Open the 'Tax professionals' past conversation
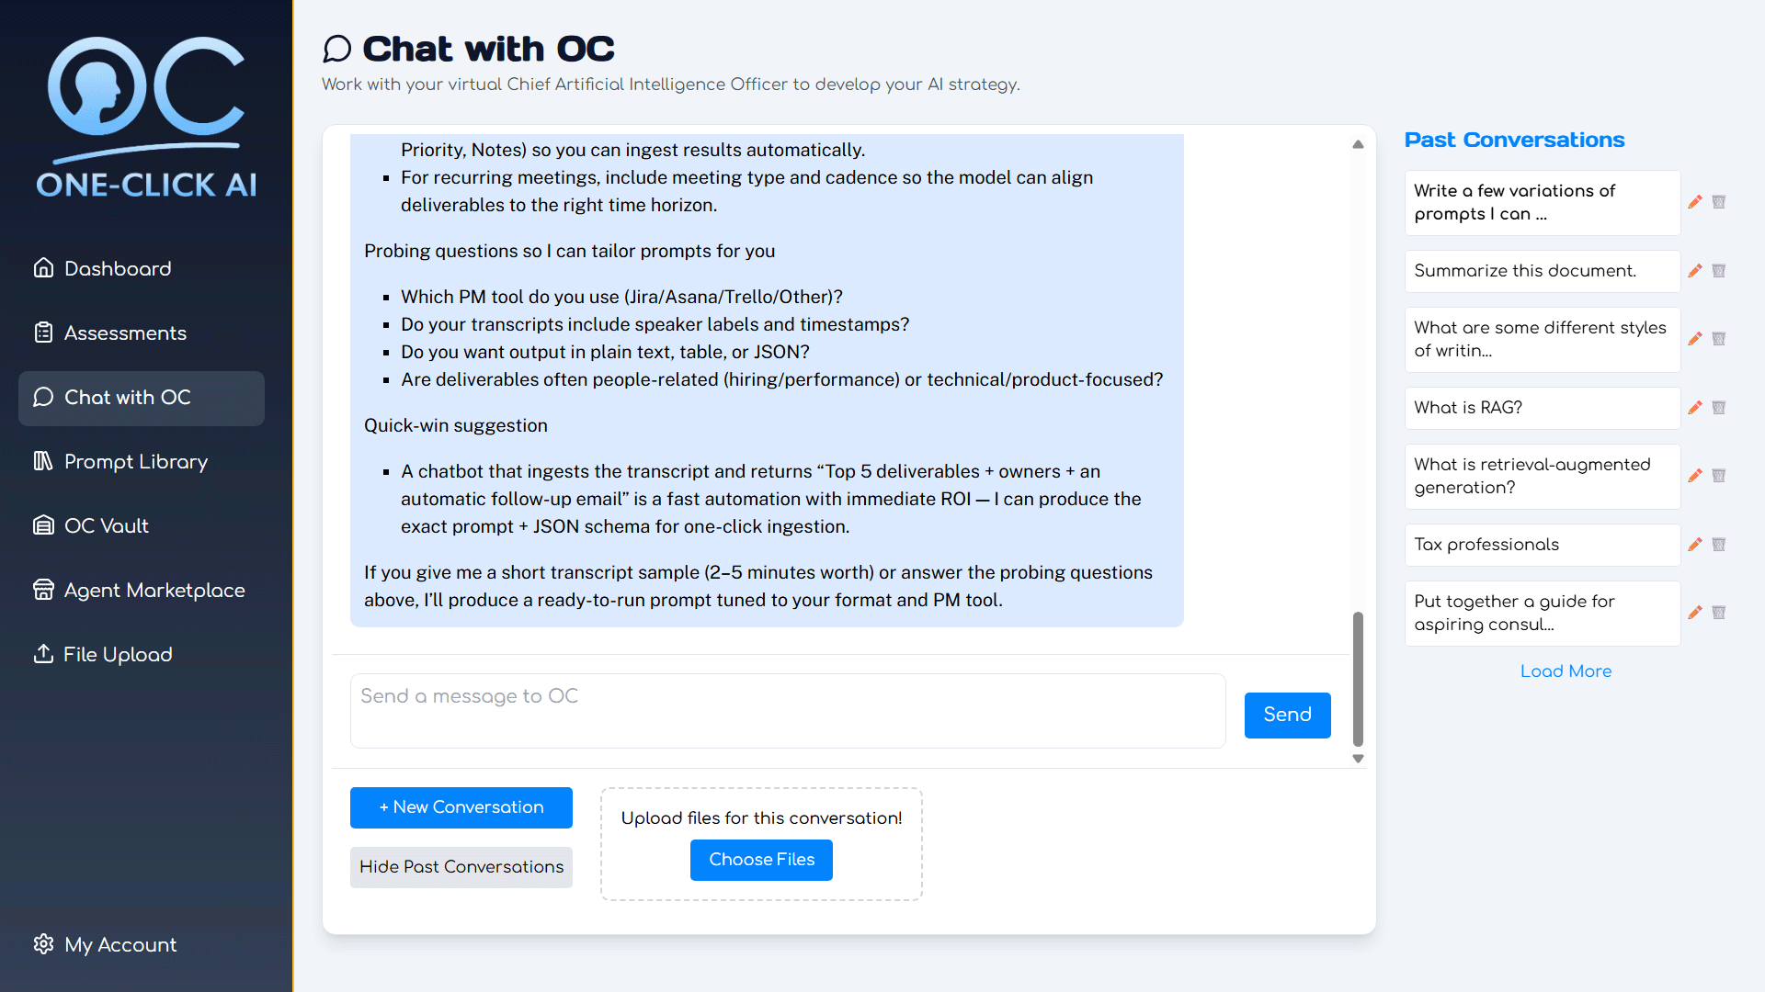This screenshot has width=1765, height=992. 1542,545
